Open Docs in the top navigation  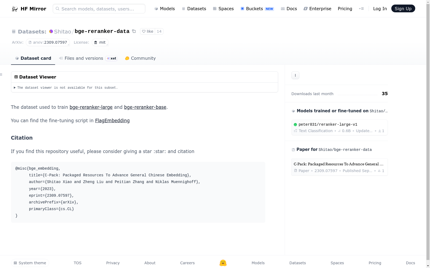289,9
